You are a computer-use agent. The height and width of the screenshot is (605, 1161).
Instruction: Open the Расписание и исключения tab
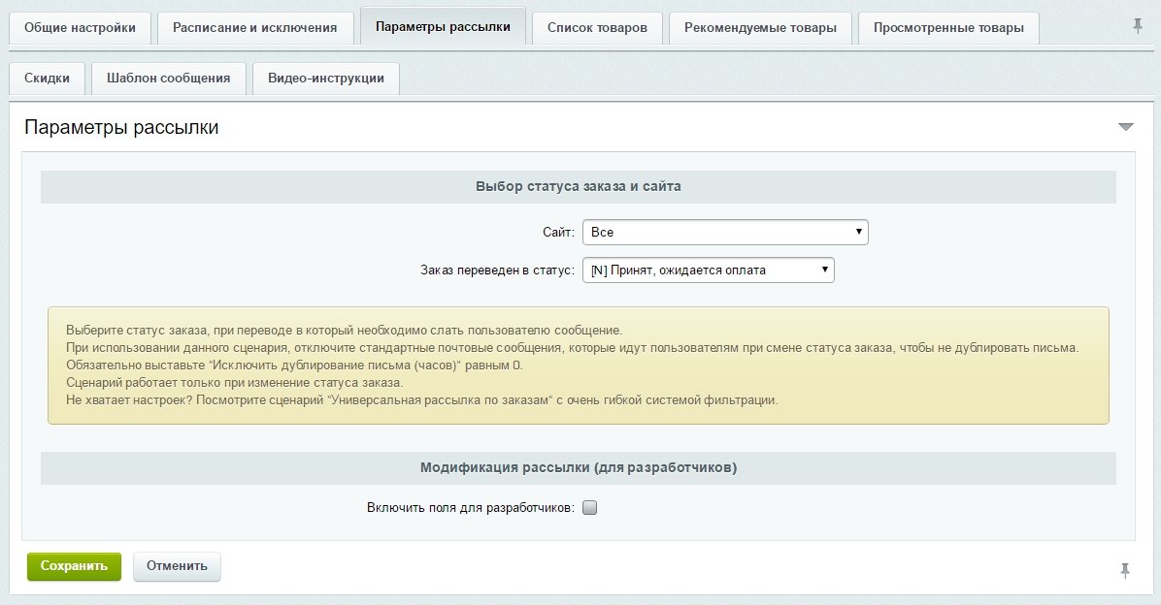pos(255,27)
